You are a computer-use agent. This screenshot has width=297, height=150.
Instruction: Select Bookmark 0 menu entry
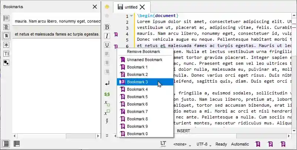coord(145,134)
